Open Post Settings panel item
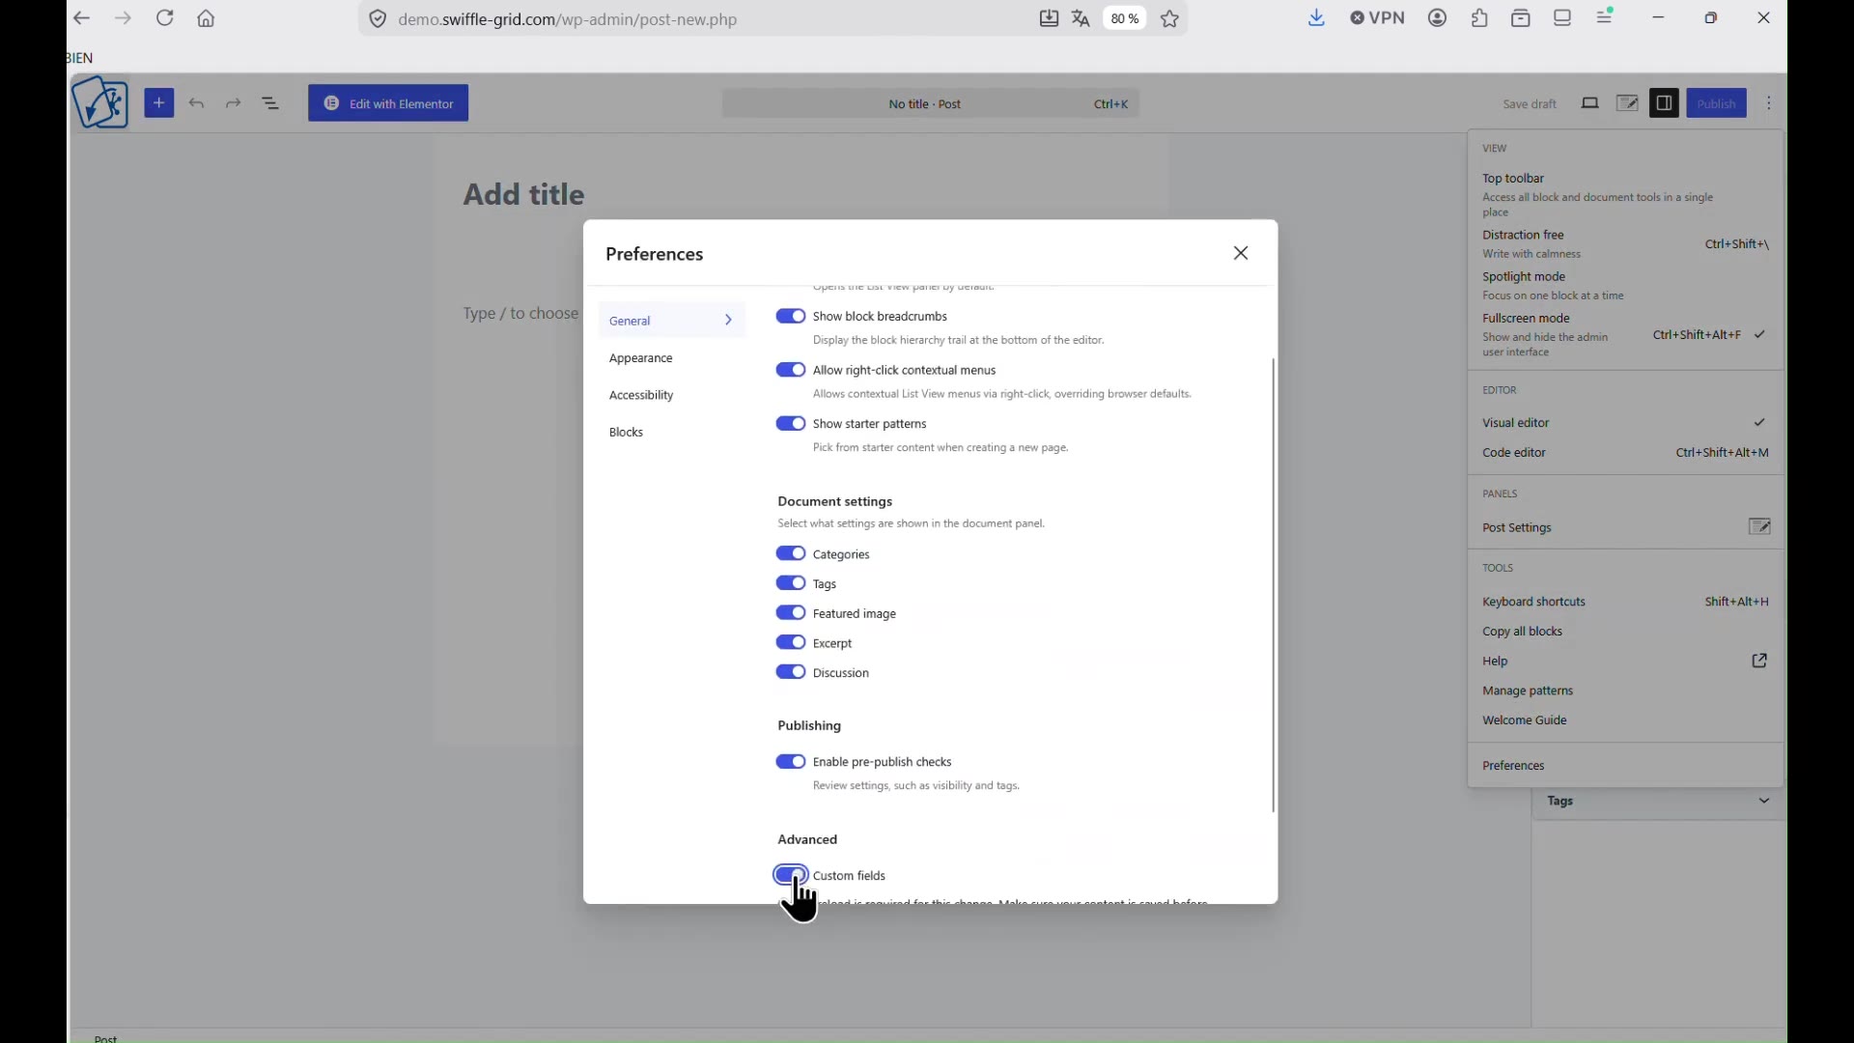 coord(1626,528)
